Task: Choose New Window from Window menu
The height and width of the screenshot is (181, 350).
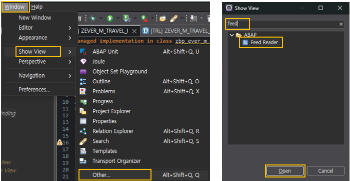Action: [35, 18]
